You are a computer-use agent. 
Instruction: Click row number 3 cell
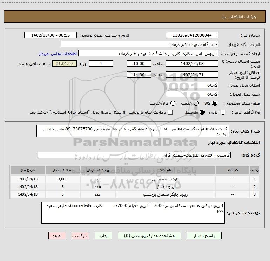(255, 194)
